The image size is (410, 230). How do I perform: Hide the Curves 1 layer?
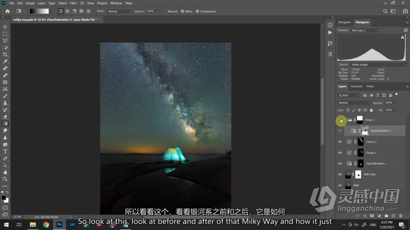[x=340, y=153]
